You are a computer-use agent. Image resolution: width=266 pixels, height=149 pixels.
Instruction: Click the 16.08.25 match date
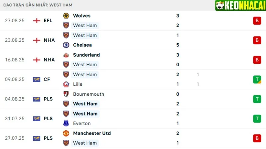tap(15, 60)
